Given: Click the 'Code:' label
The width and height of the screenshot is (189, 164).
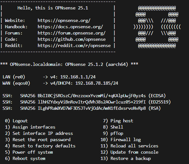Looking at the screenshot, I should tap(11, 39).
